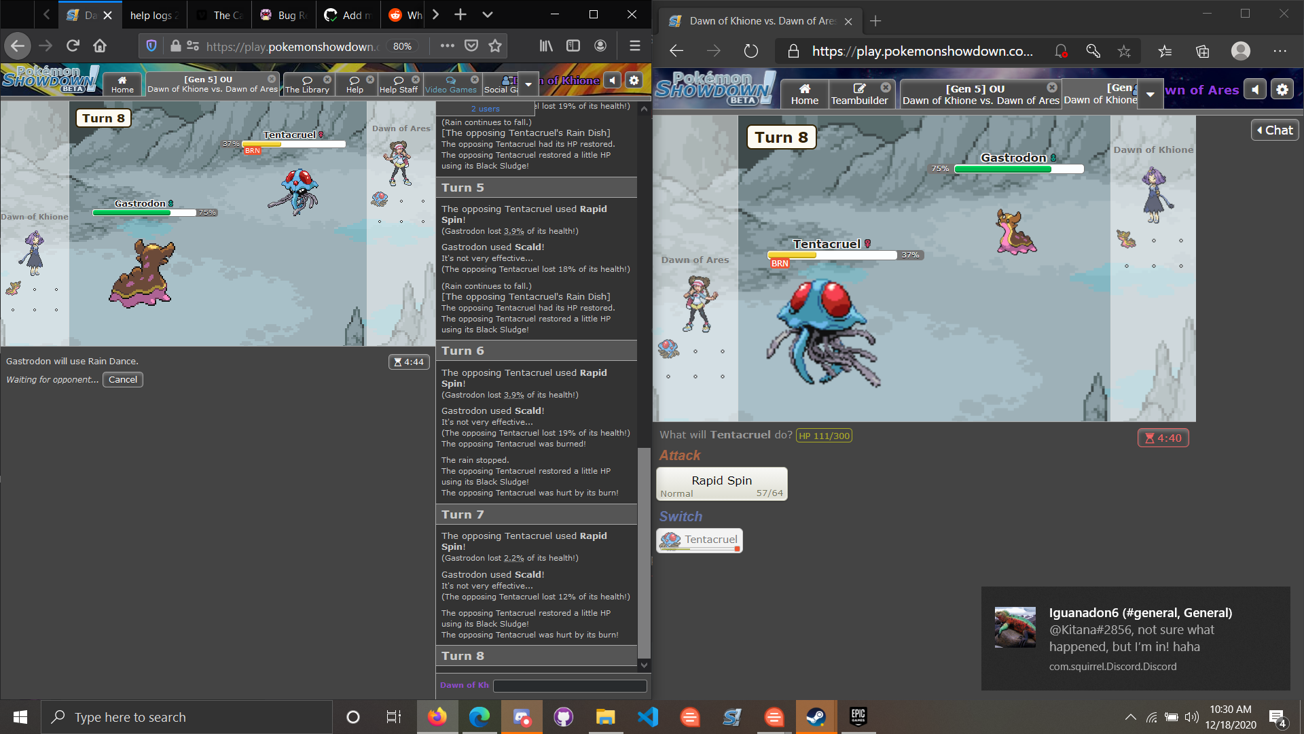Viewport: 1304px width, 734px height.
Task: Mute Showdown sound in Edge window
Action: pos(1255,90)
